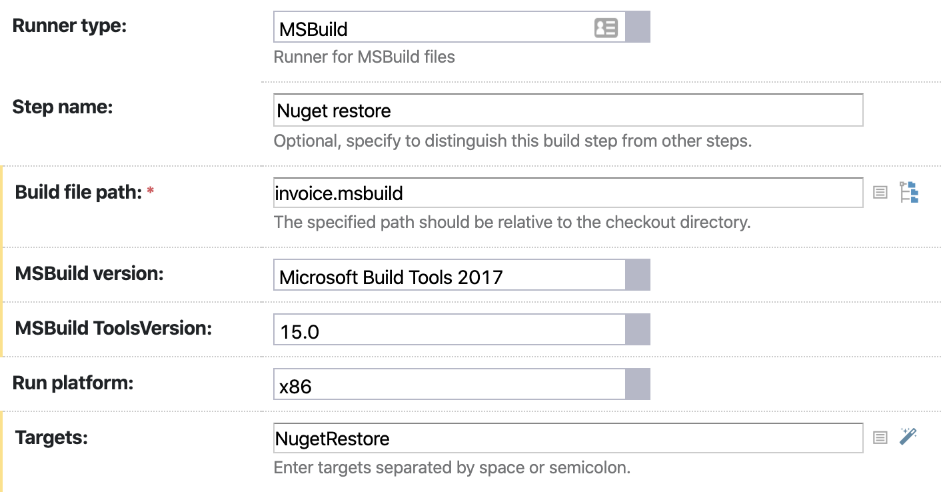Select the parameter list icon near NugetRestore
The height and width of the screenshot is (492, 941).
pyautogui.click(x=880, y=437)
